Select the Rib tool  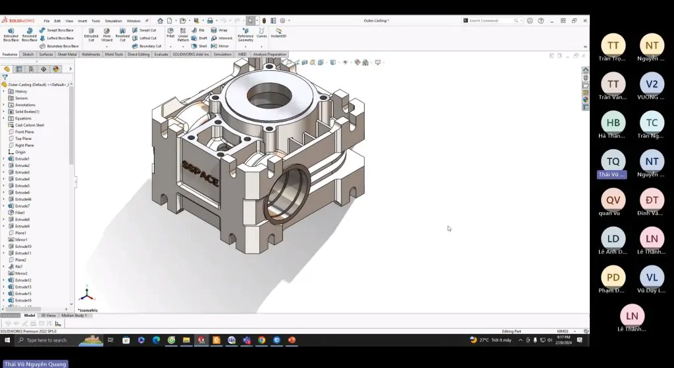[198, 30]
